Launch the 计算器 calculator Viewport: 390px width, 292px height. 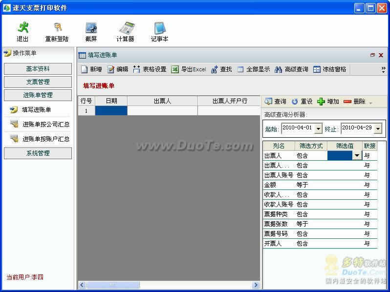point(125,32)
